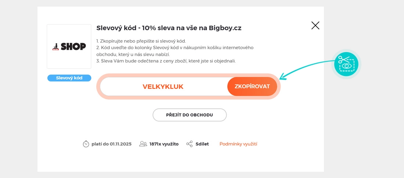Click the blue Slevový kód badge
The image size is (404, 178).
(69, 78)
